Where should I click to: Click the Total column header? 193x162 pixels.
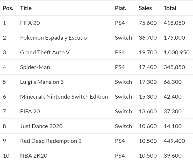tap(170, 8)
